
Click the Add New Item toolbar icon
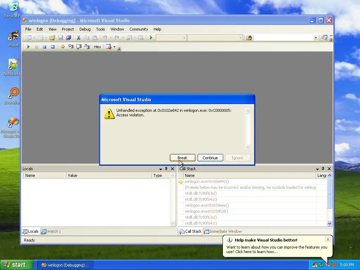[x=40, y=38]
